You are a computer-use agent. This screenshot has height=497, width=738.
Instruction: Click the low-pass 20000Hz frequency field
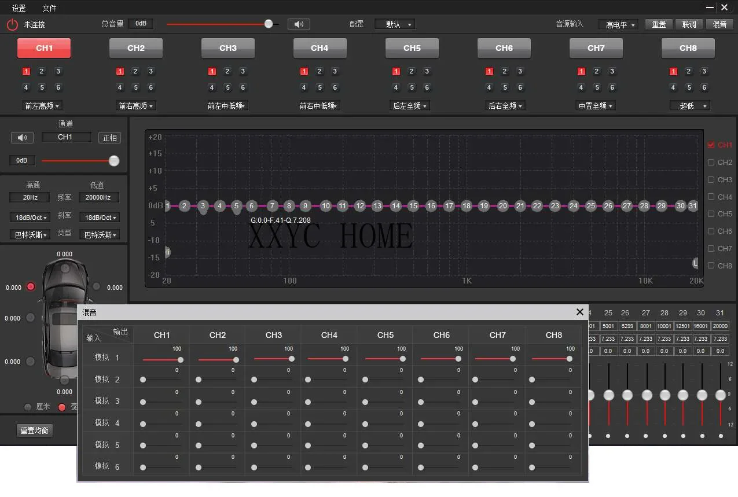pos(98,197)
